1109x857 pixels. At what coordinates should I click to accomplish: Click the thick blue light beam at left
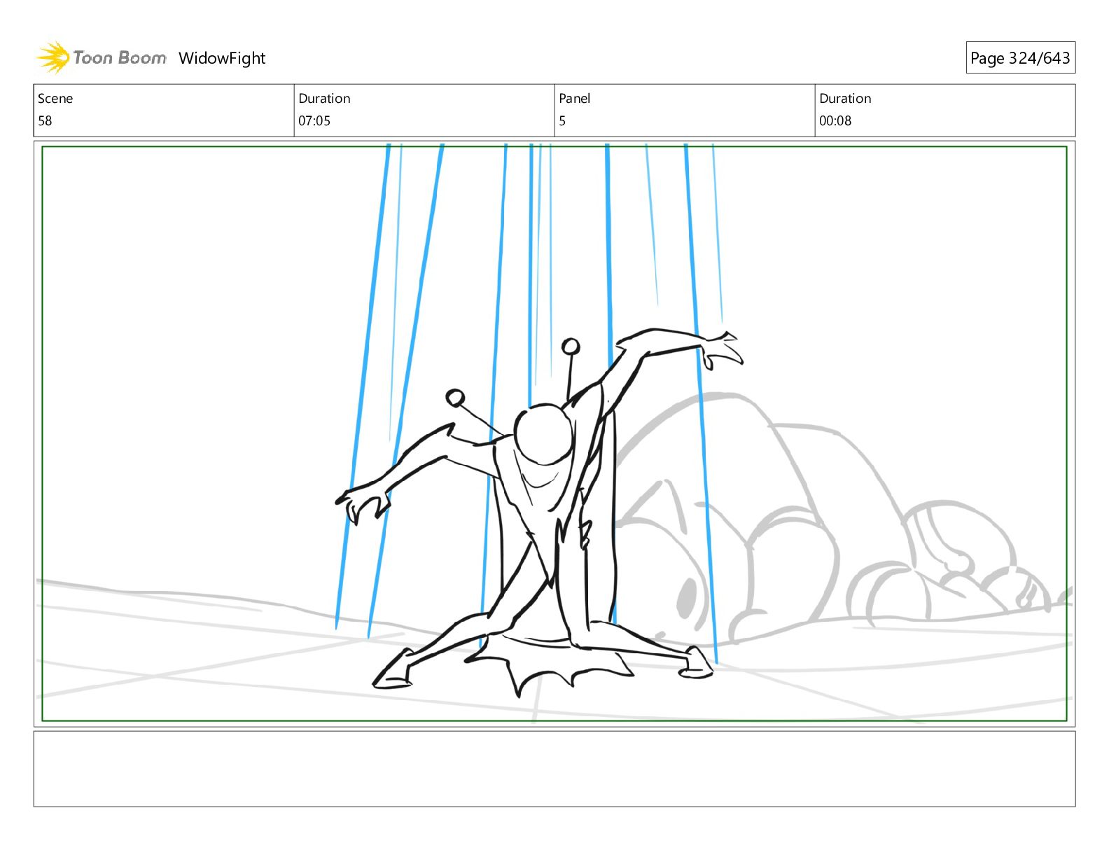(x=363, y=386)
